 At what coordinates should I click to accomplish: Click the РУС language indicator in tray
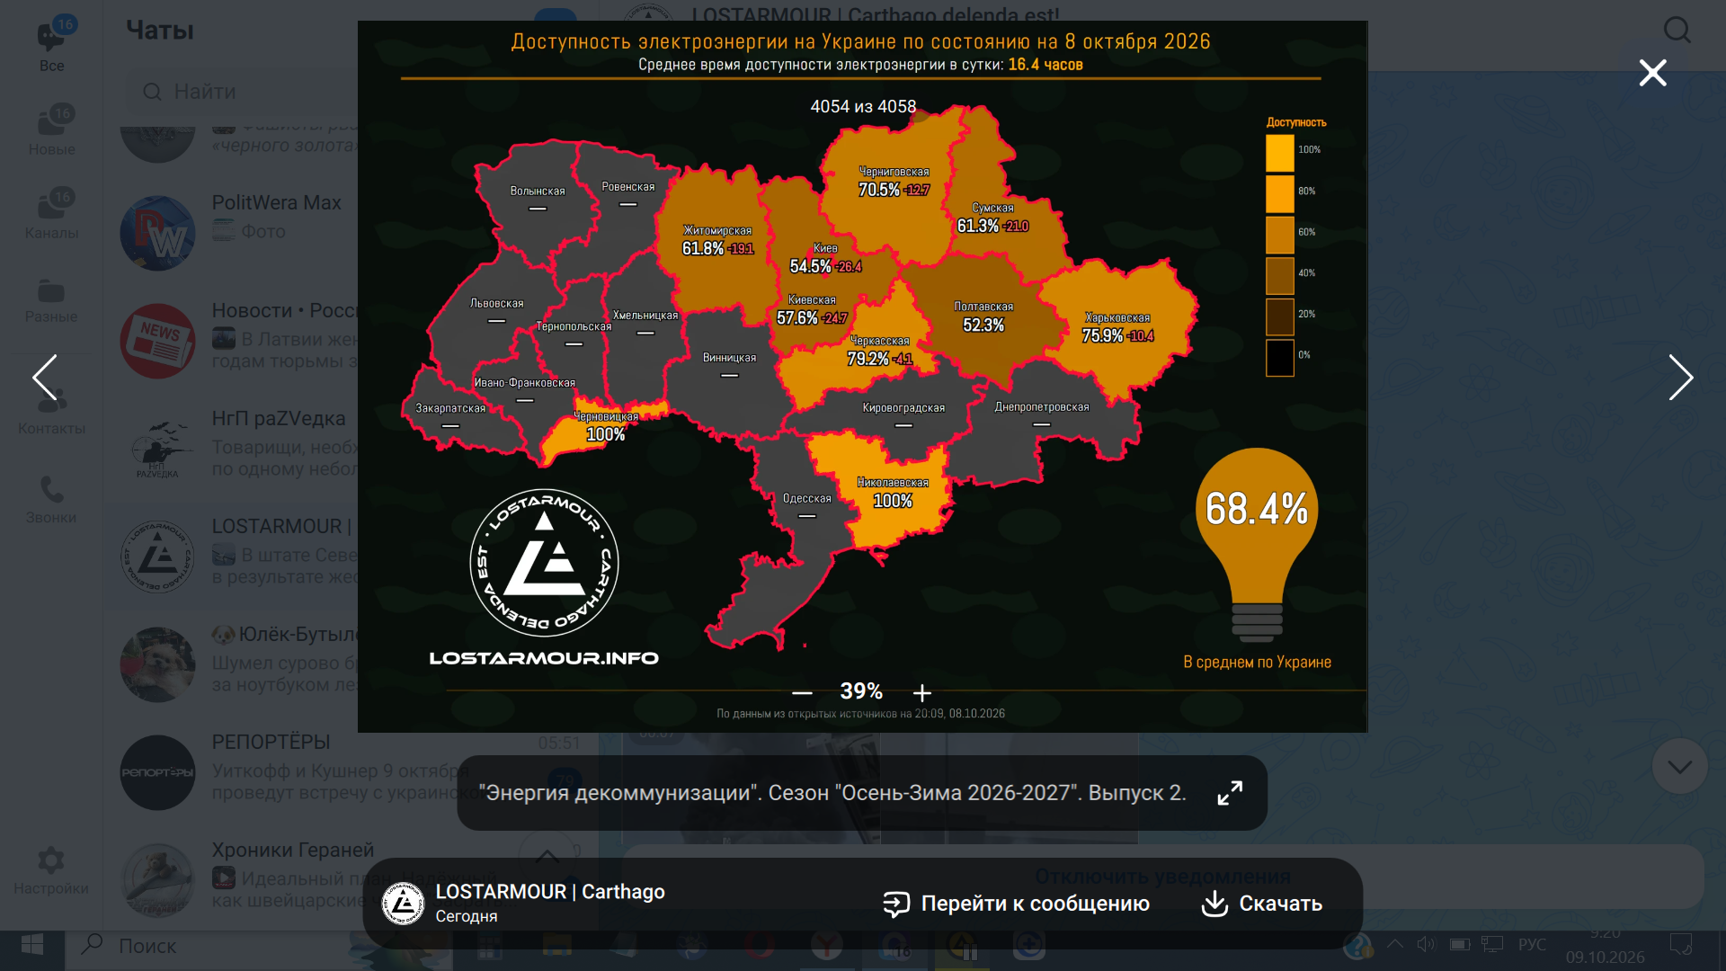coord(1532,945)
